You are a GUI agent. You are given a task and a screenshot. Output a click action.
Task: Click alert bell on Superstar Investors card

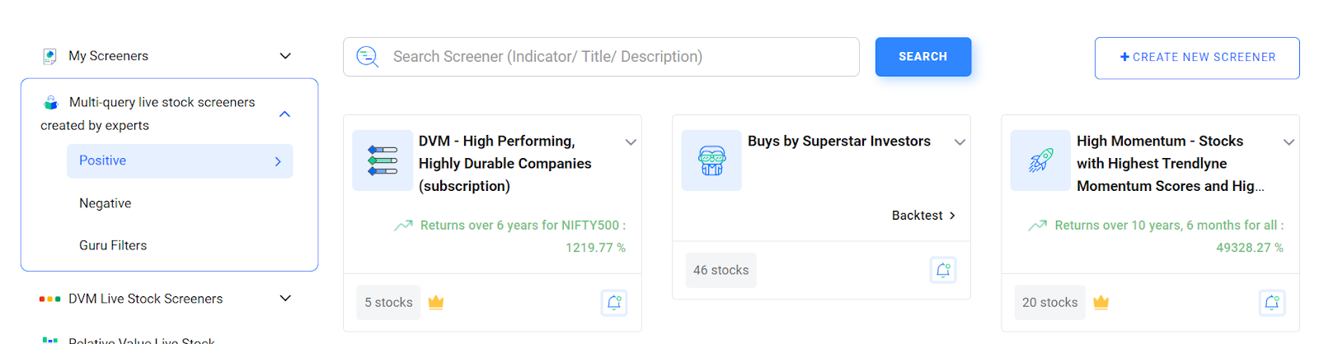click(x=943, y=270)
